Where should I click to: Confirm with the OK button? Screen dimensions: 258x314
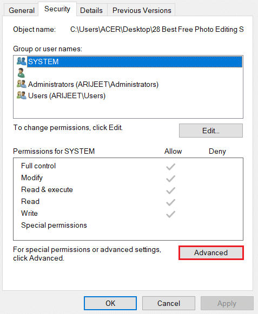(110, 303)
